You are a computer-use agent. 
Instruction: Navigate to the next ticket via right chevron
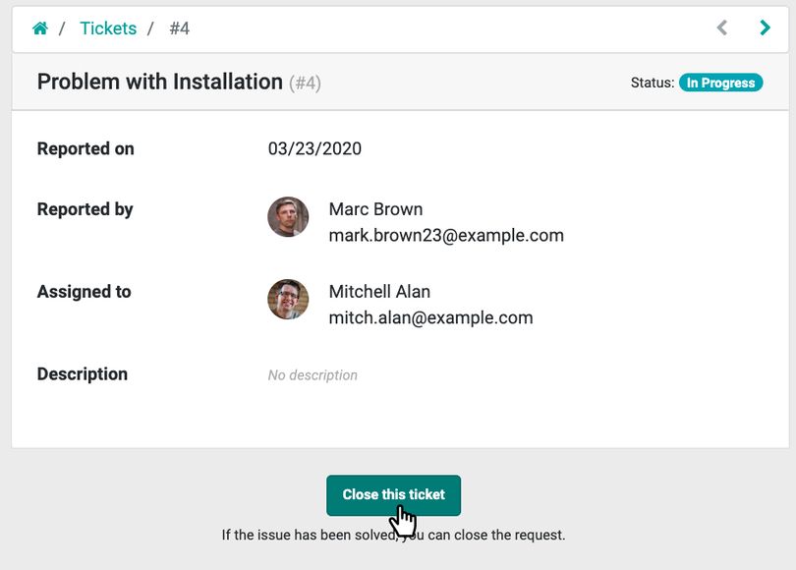coord(765,27)
